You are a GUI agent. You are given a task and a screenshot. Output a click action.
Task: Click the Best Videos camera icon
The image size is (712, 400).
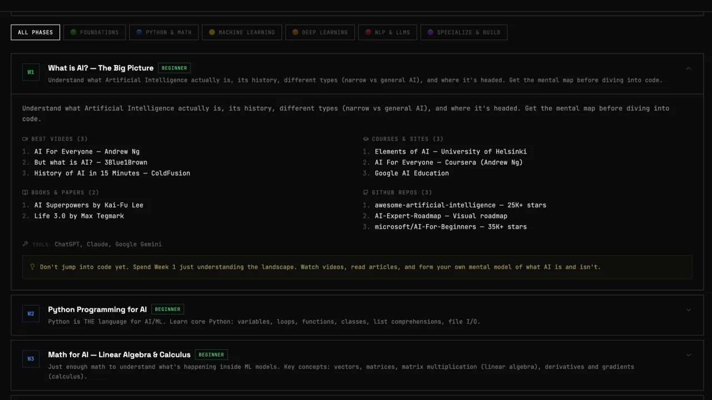25,139
